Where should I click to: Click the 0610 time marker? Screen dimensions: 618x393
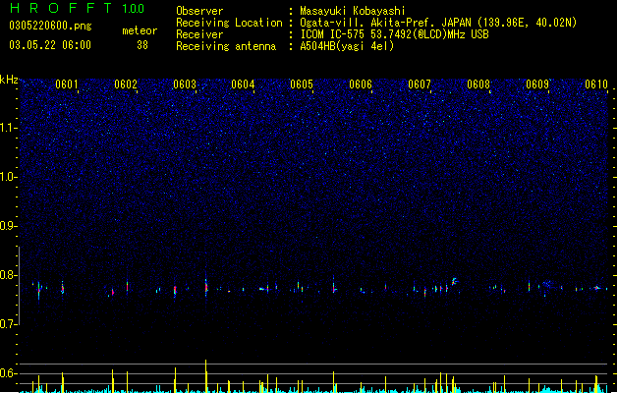coord(596,84)
